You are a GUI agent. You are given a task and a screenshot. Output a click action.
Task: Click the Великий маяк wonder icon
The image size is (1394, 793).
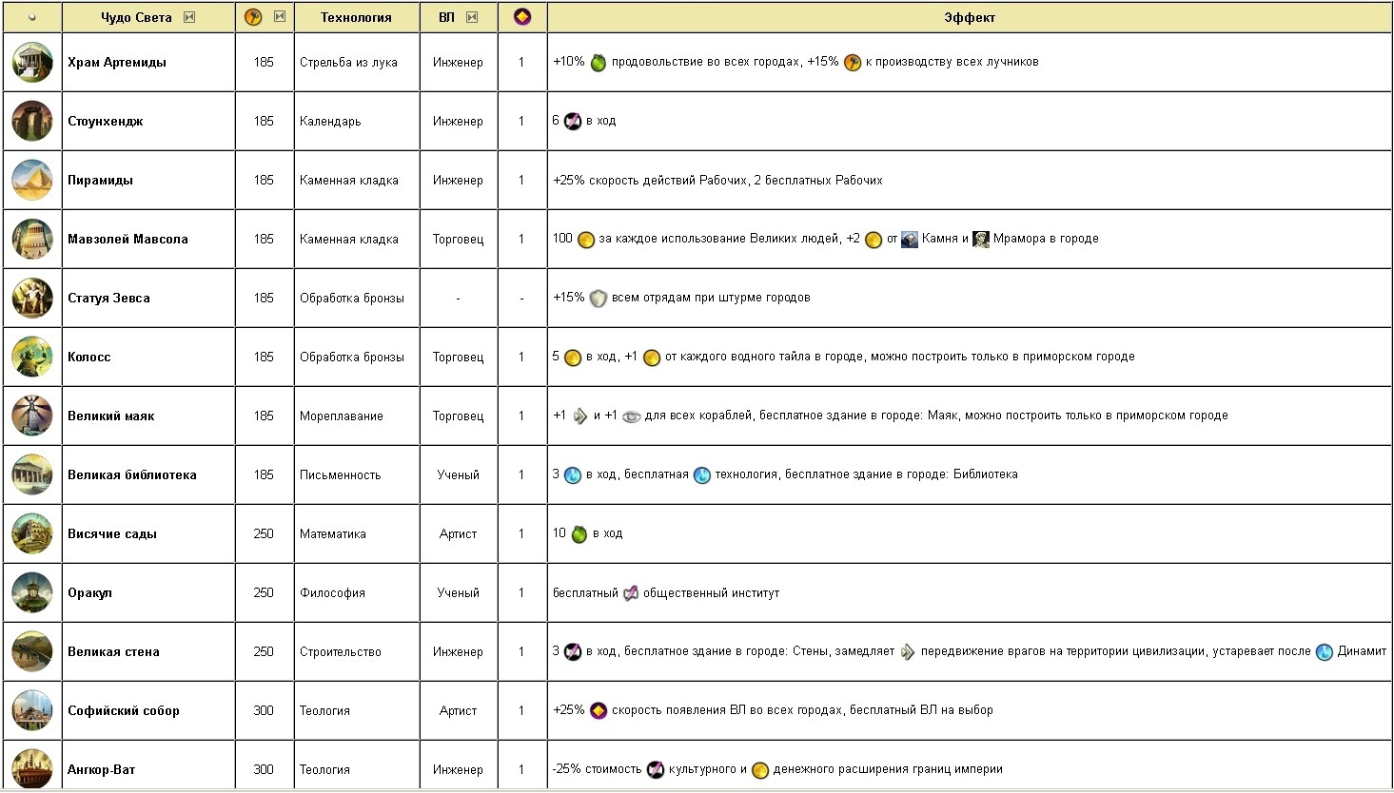(x=32, y=416)
